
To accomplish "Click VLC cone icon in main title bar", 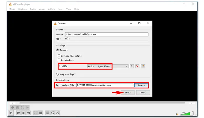I will pos(10,4).
